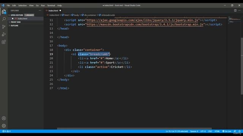This screenshot has height=136, width=243.
Task: Click the notifications bell icon
Action: click(240, 131)
